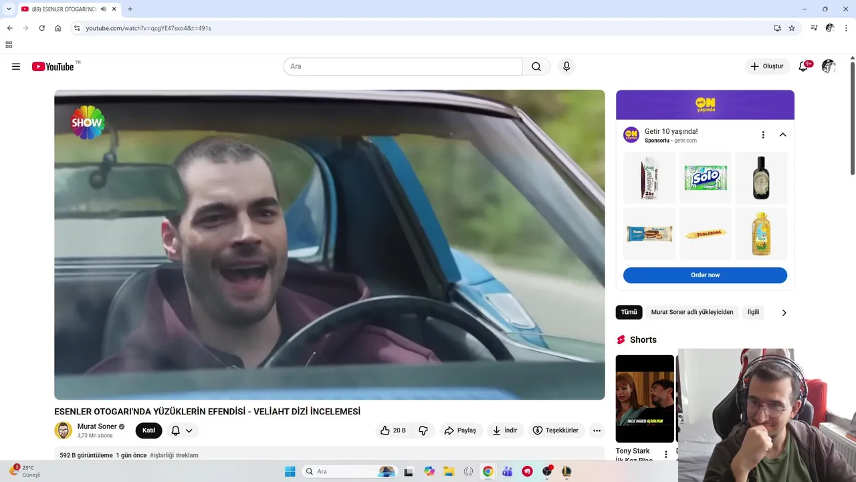Bookmark this page with star icon

[792, 28]
